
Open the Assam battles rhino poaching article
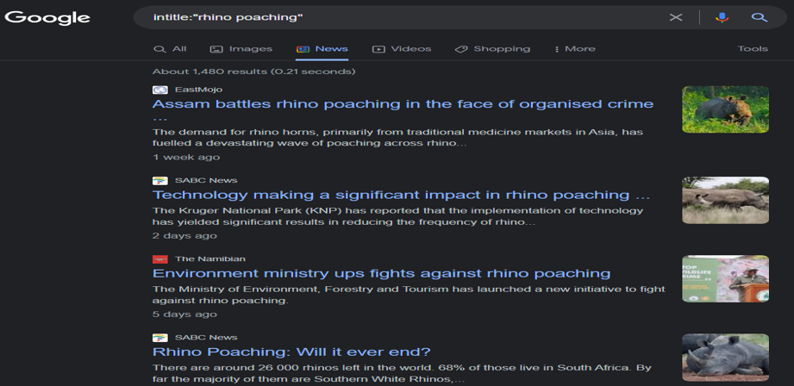point(403,104)
